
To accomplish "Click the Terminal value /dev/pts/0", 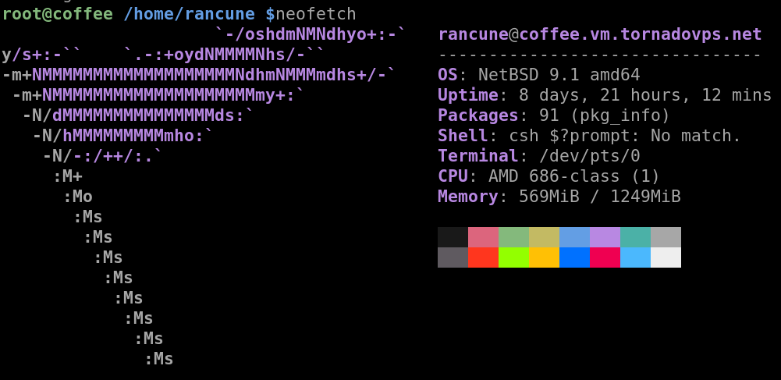I will point(579,156).
